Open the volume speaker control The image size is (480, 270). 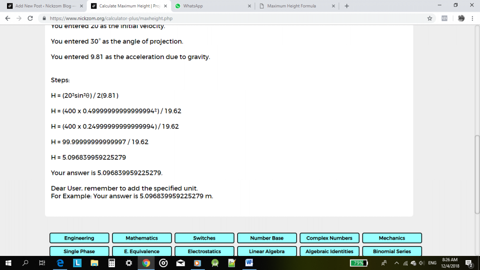[421, 263]
